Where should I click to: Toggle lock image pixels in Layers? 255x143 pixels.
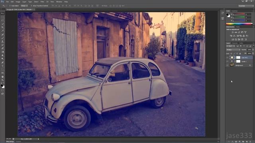234,54
